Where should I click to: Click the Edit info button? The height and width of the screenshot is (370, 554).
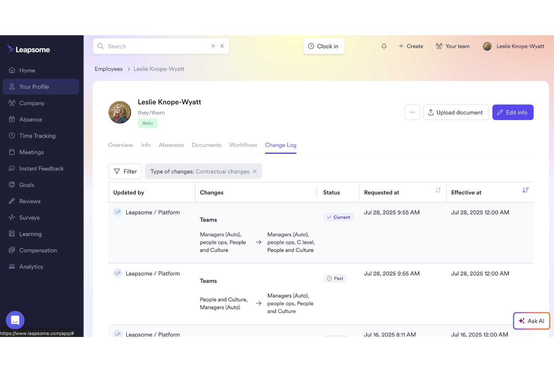point(513,112)
